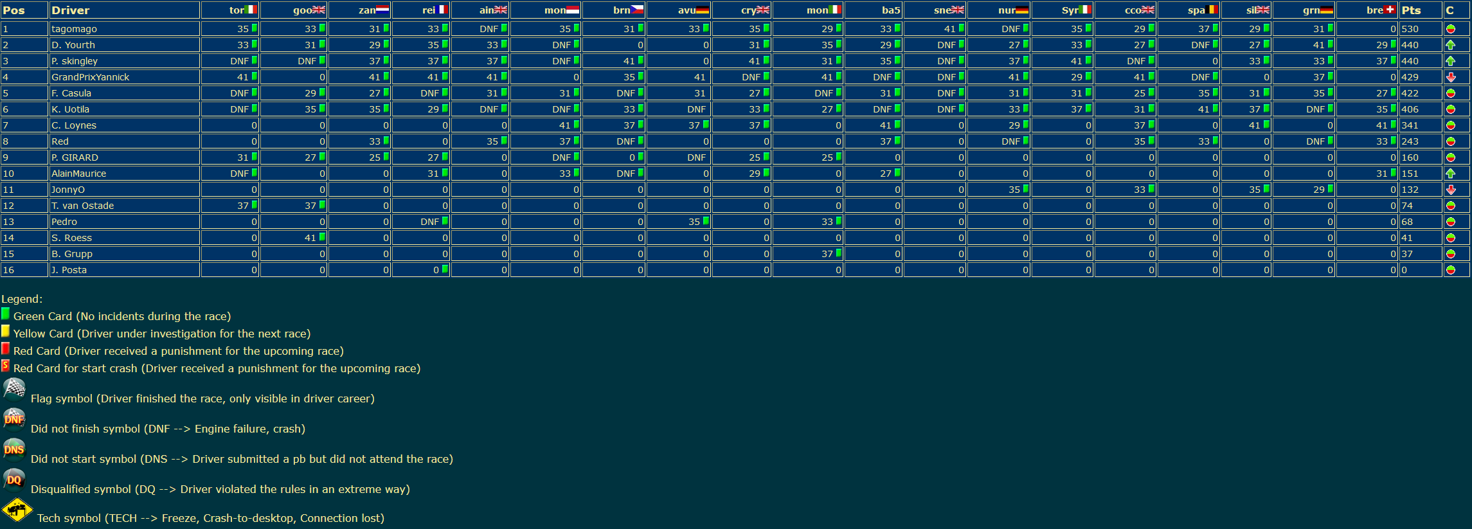
Task: Select the Driver column header
Action: (71, 10)
